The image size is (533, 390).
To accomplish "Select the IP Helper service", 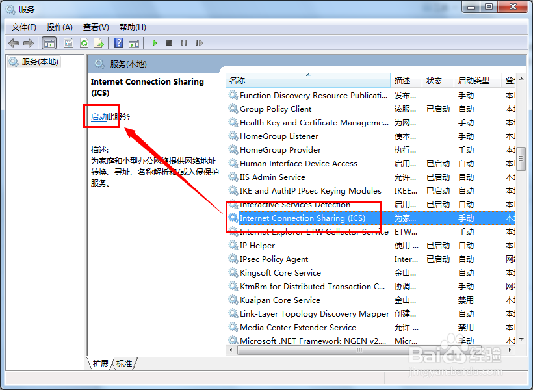I will click(371, 245).
